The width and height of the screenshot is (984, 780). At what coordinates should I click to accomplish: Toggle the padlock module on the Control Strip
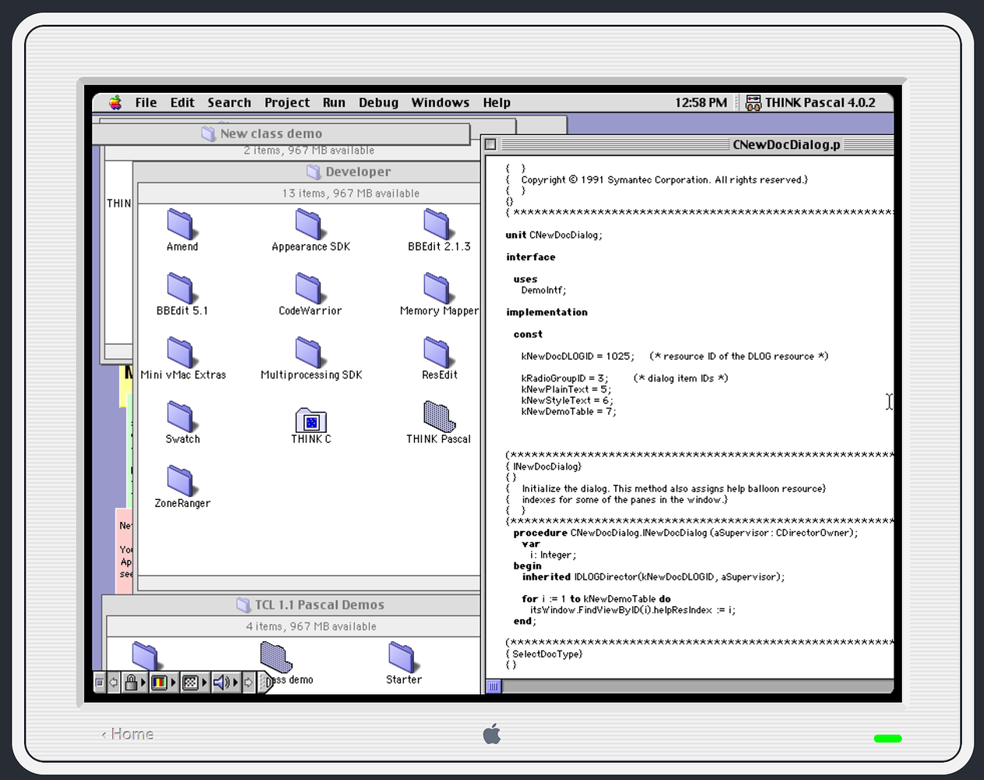click(131, 682)
